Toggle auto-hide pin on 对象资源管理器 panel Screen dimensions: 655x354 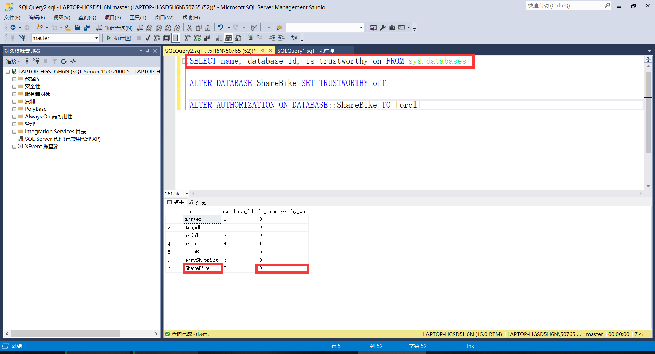click(148, 51)
